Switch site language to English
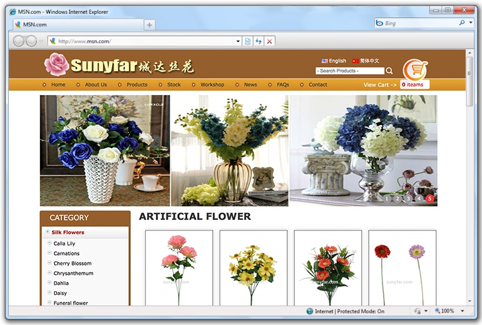 pos(334,61)
